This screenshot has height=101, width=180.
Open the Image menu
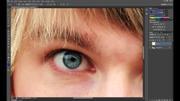coord(20,1)
